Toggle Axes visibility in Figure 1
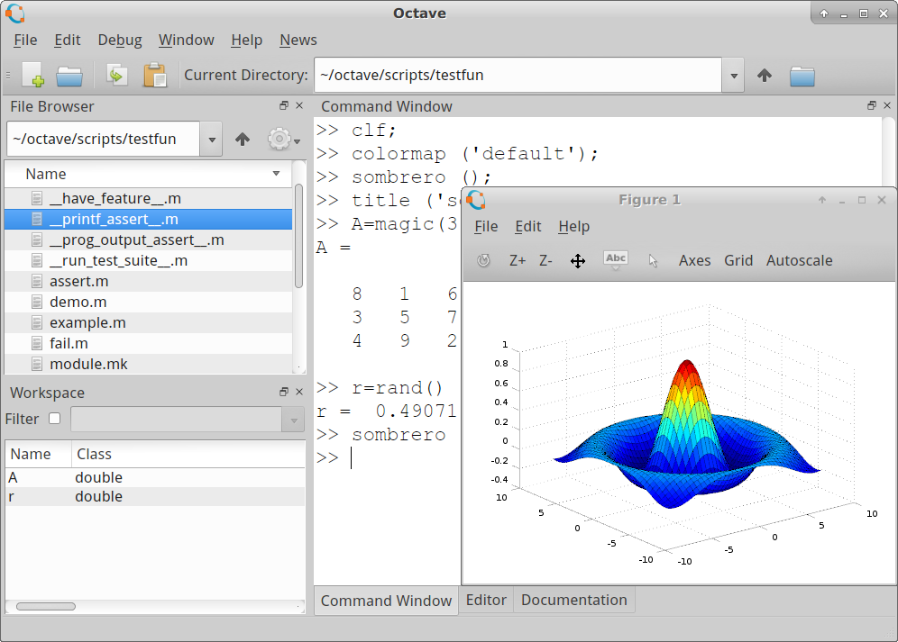The width and height of the screenshot is (898, 642). [x=694, y=260]
